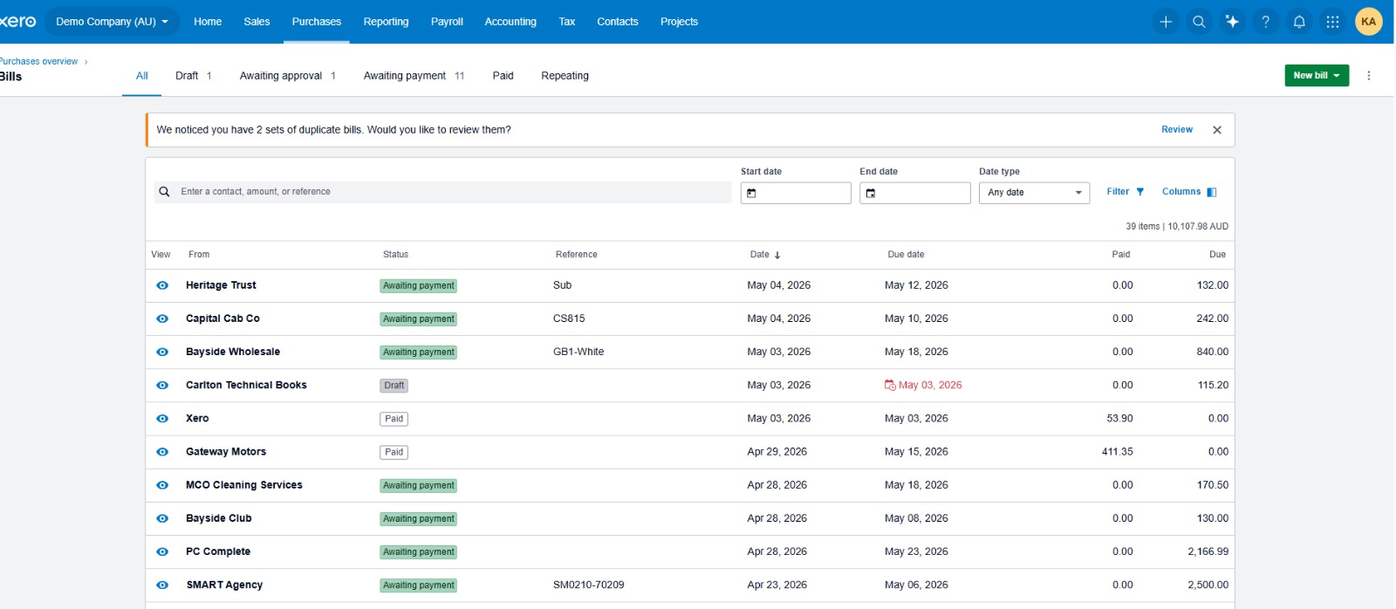The width and height of the screenshot is (1396, 609).
Task: Go to the Home nav item
Action: (x=208, y=22)
